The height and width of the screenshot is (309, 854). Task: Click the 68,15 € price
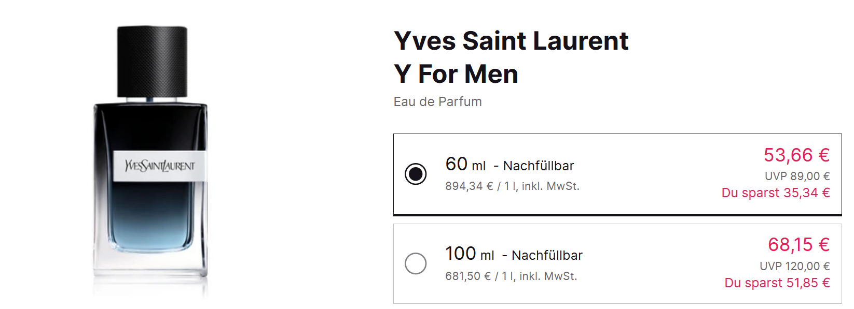point(798,244)
